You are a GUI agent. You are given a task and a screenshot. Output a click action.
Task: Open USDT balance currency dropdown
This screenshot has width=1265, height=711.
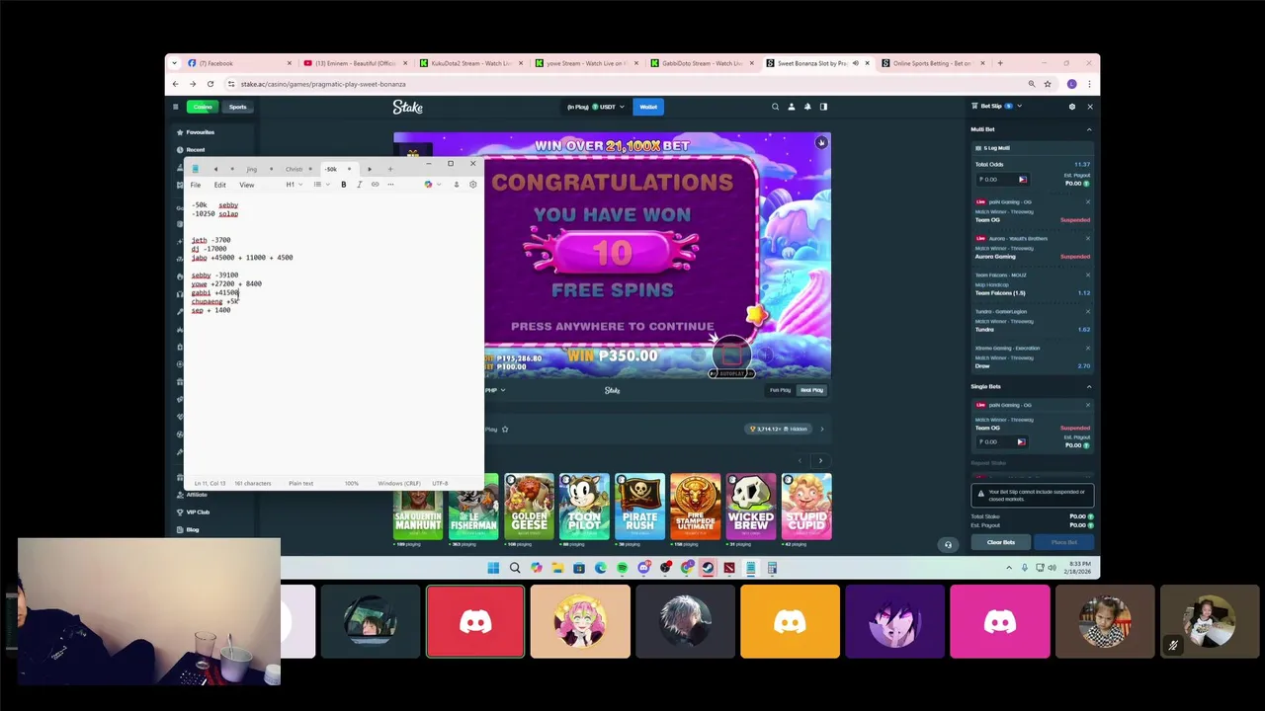tap(596, 107)
